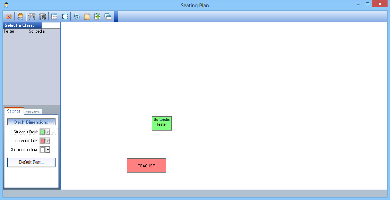
Task: Click the red Teachers desk colour swatch
Action: click(x=43, y=141)
